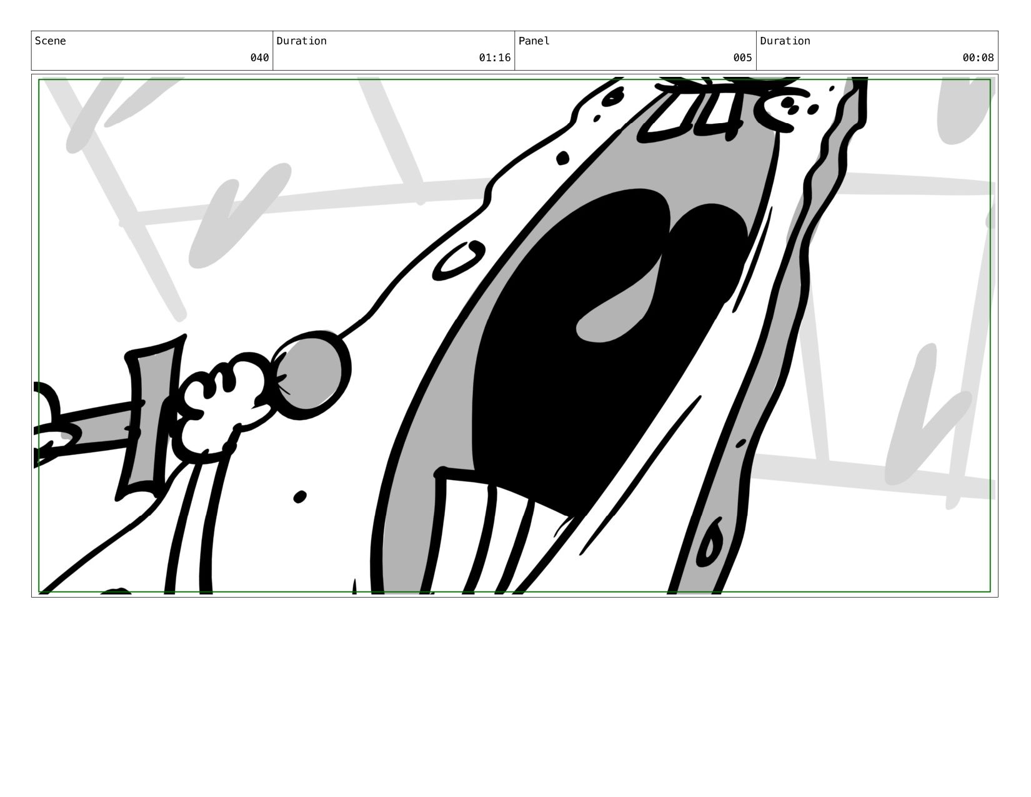Click the Panel label in header
The image size is (1031, 797).
click(534, 41)
